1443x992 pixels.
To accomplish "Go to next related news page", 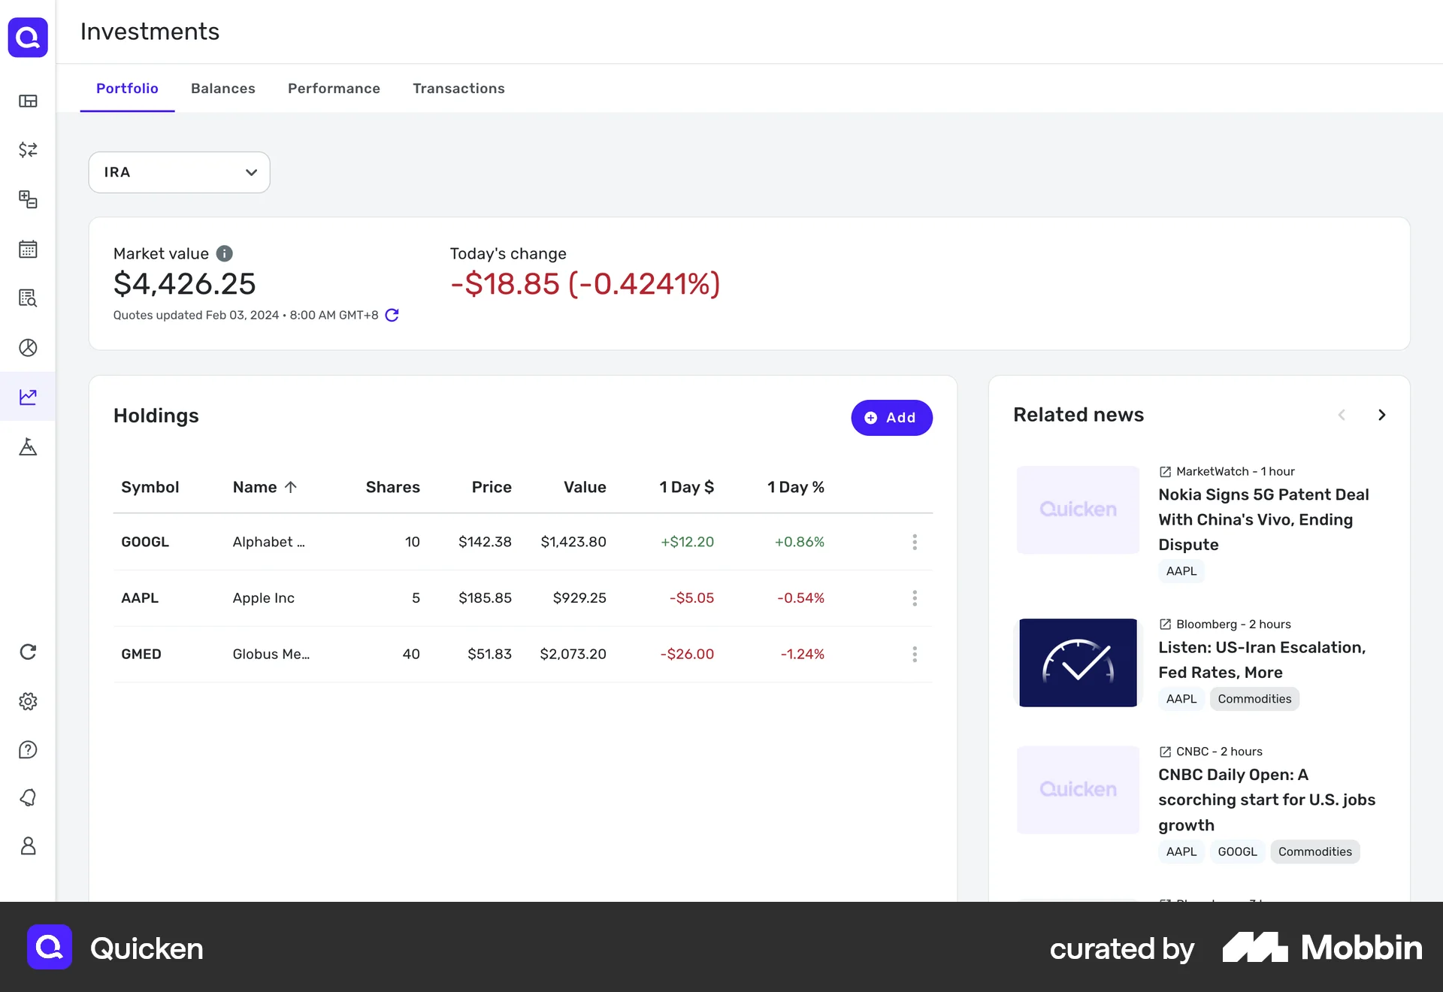I will pyautogui.click(x=1381, y=415).
